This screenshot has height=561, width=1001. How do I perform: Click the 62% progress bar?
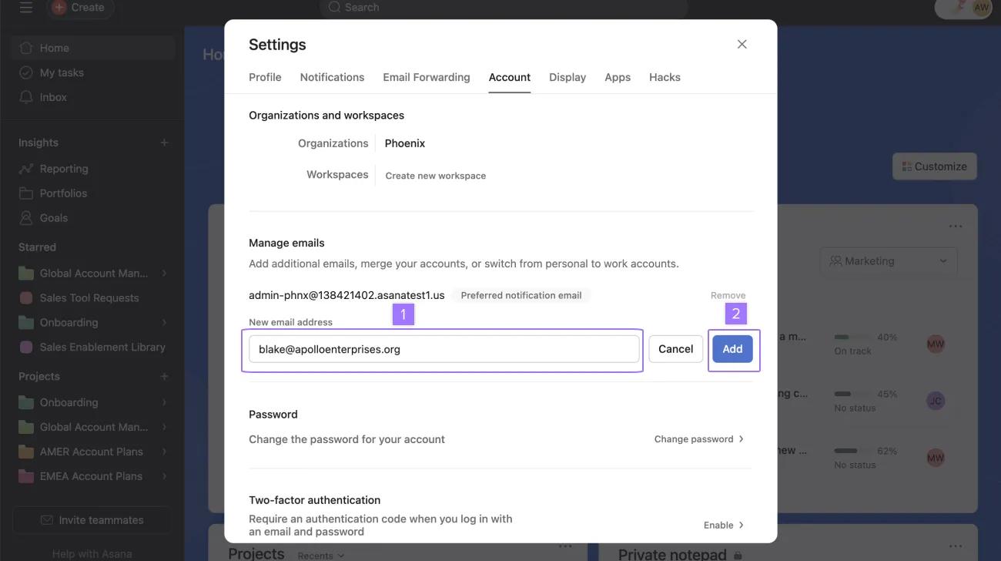click(845, 449)
